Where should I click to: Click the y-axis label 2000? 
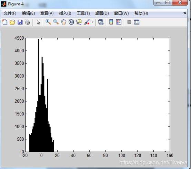pos(19,101)
